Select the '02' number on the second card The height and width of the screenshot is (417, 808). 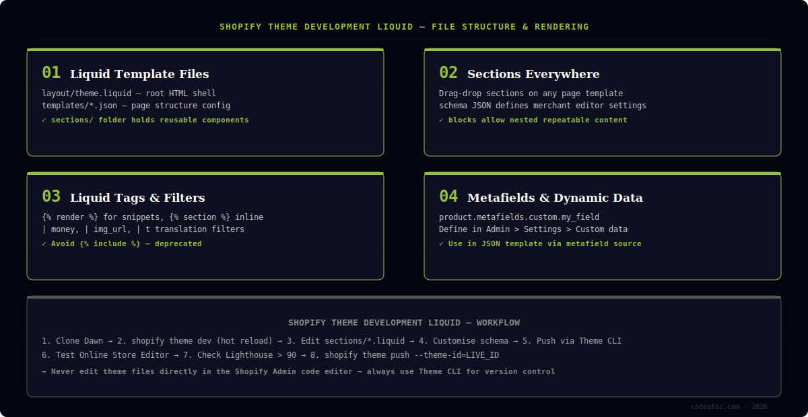pos(448,73)
